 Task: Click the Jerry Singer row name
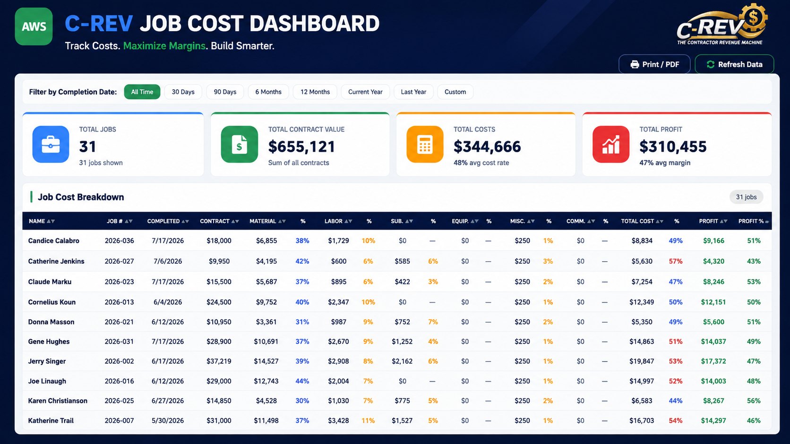tap(47, 361)
